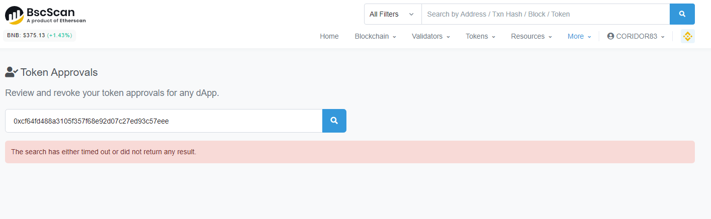Click the Token Approvals user-check icon
Image resolution: width=711 pixels, height=219 pixels.
(x=12, y=72)
